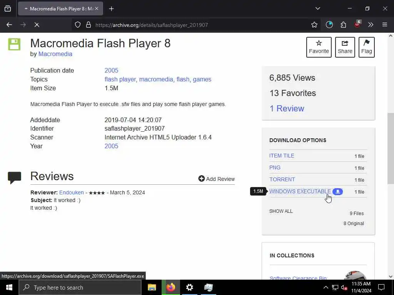
Task: Click the 8 Original files text
Action: pos(354,224)
